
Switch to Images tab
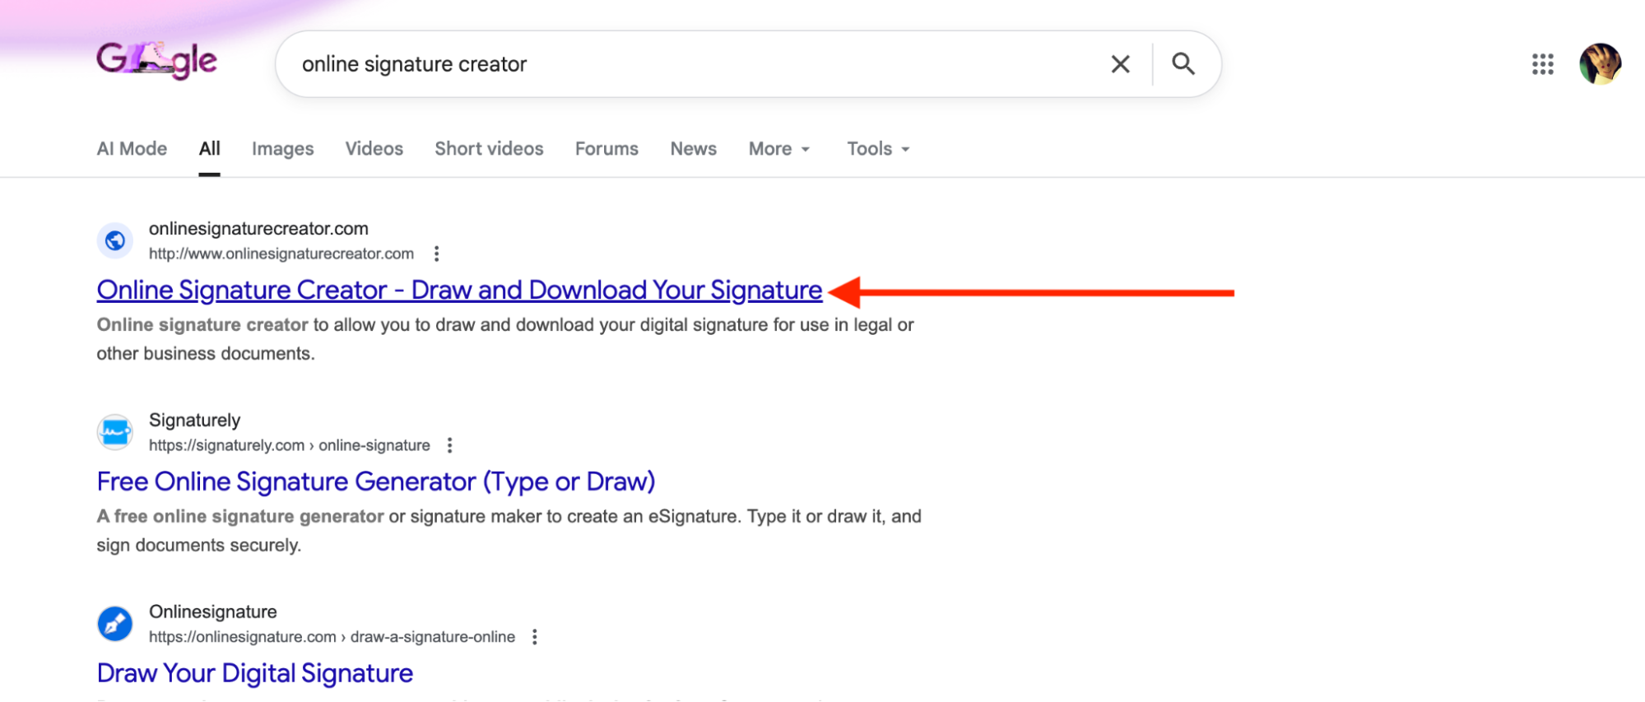coord(282,149)
